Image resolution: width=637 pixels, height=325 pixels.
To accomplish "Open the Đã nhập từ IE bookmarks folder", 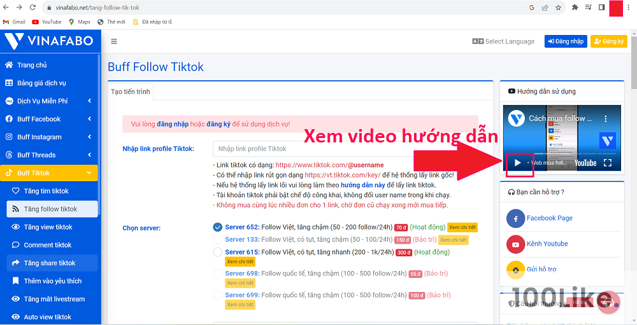I will click(153, 22).
